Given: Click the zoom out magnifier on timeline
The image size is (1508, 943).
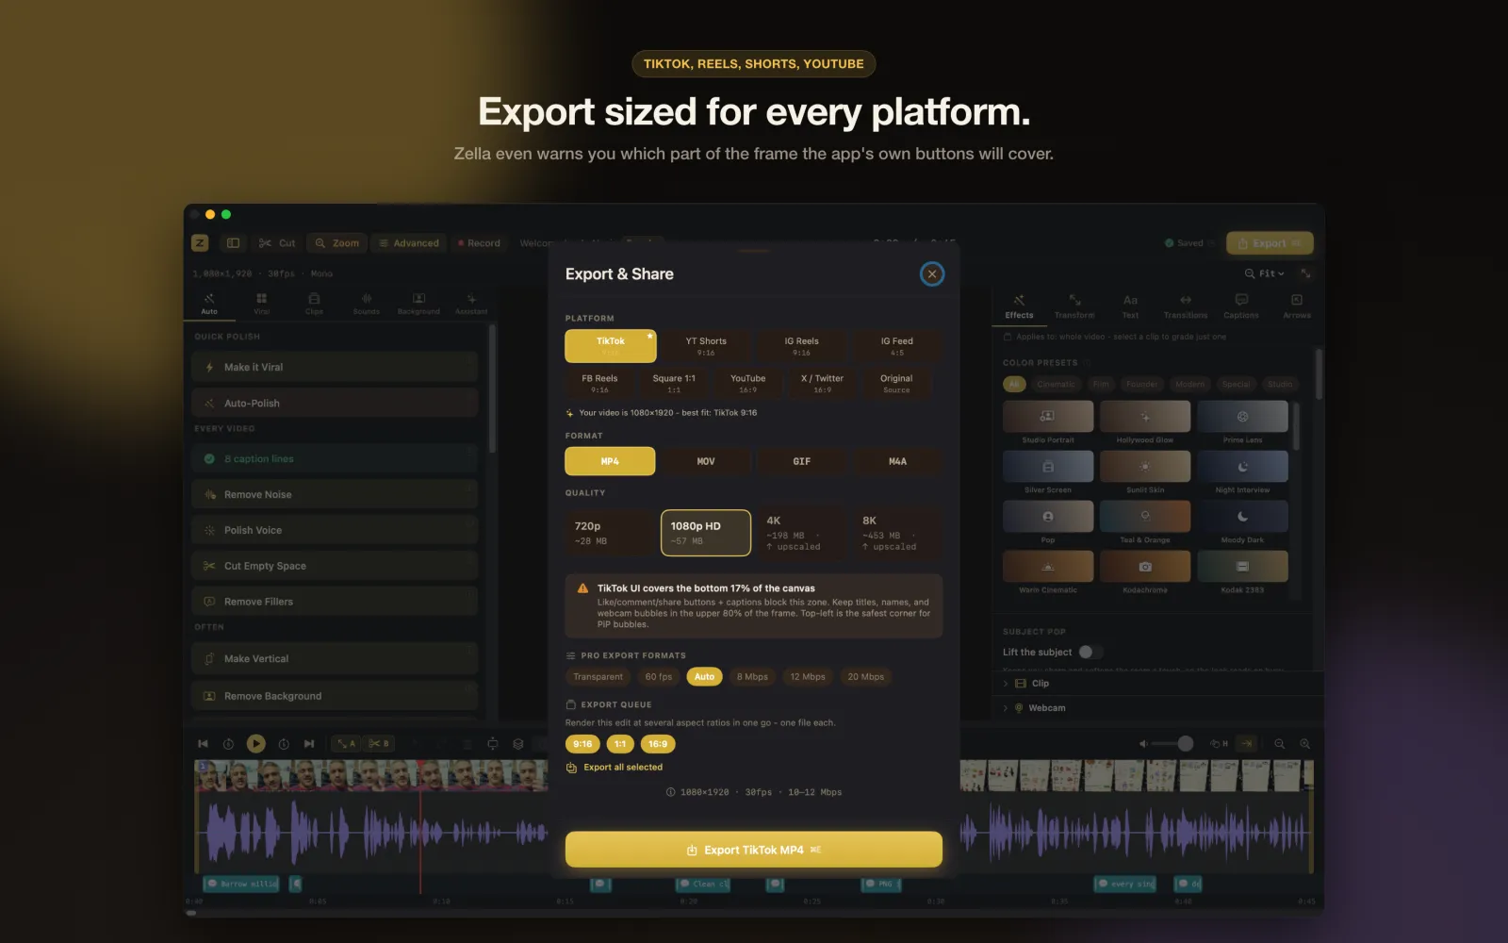Looking at the screenshot, I should [x=1279, y=744].
